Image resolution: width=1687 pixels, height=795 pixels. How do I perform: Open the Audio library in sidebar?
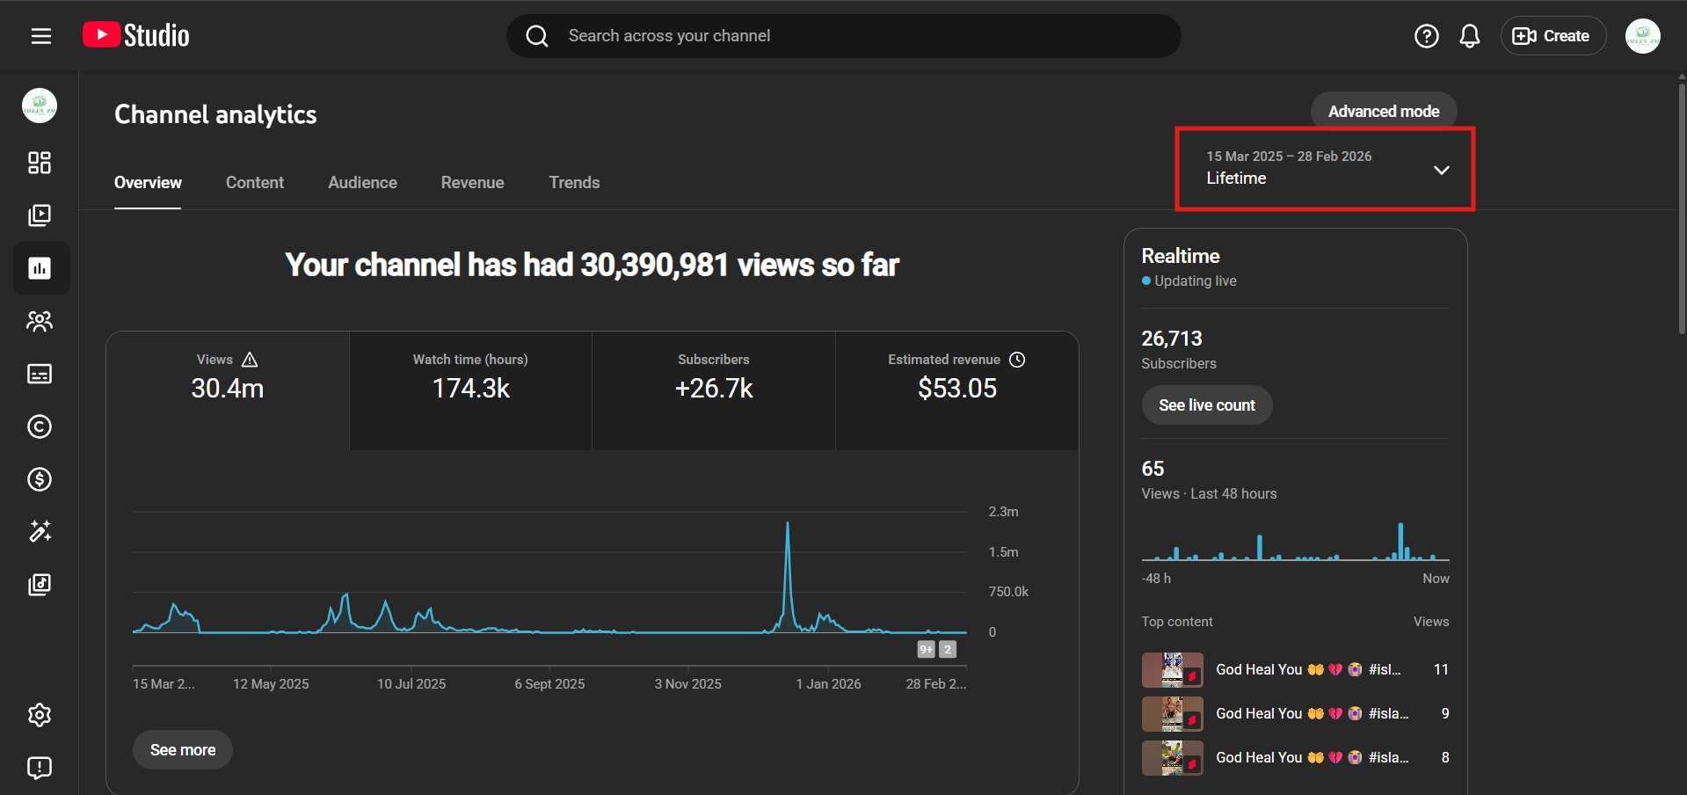(40, 585)
